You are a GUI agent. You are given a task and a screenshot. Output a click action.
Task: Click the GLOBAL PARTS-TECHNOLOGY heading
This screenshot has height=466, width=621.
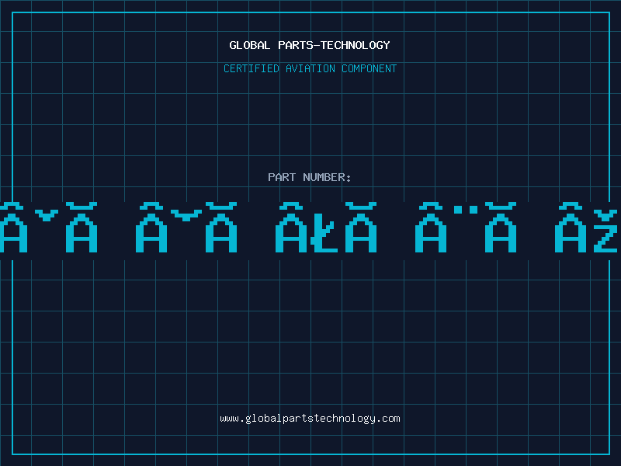coord(310,45)
